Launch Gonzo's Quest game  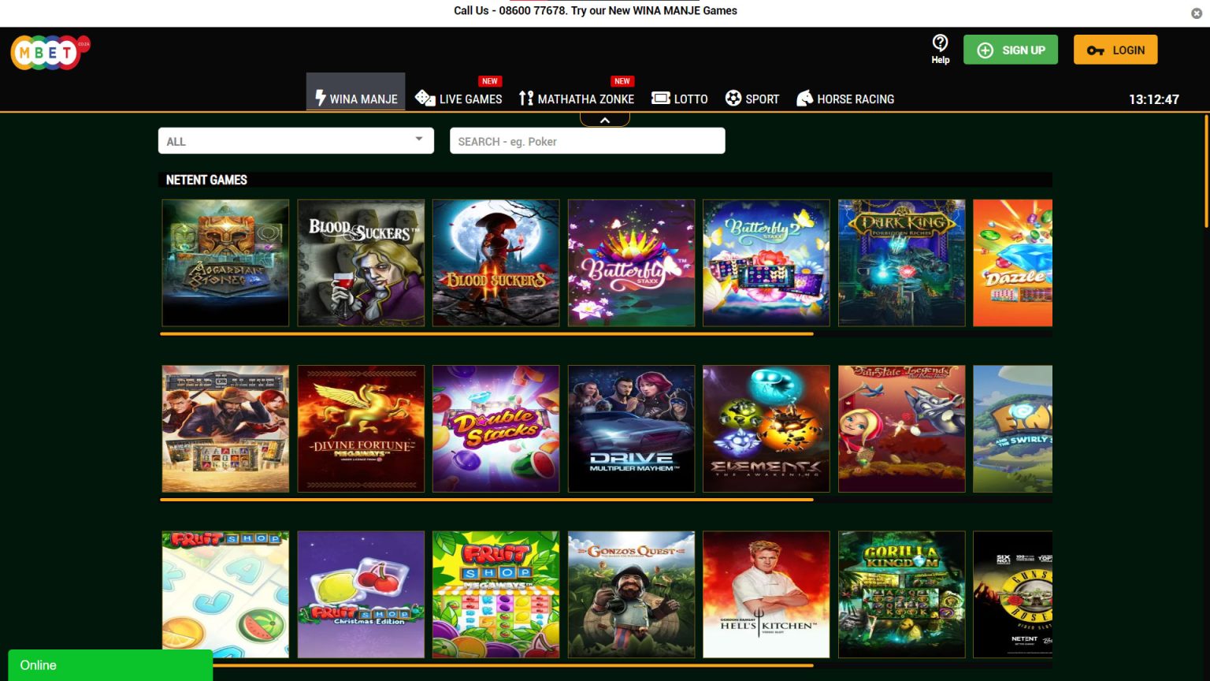click(631, 594)
